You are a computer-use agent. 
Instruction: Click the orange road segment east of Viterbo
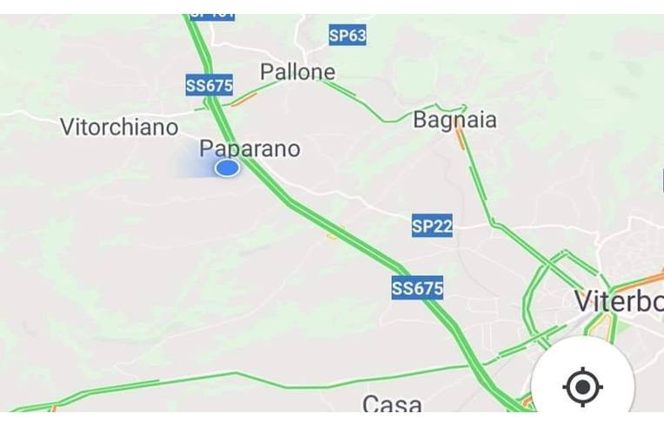click(x=641, y=282)
